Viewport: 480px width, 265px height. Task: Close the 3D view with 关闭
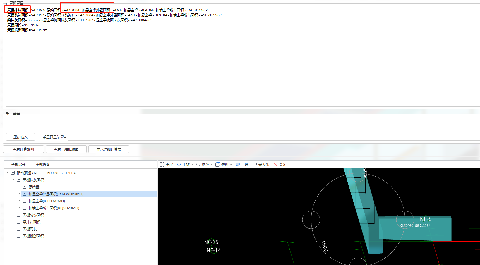(x=280, y=165)
